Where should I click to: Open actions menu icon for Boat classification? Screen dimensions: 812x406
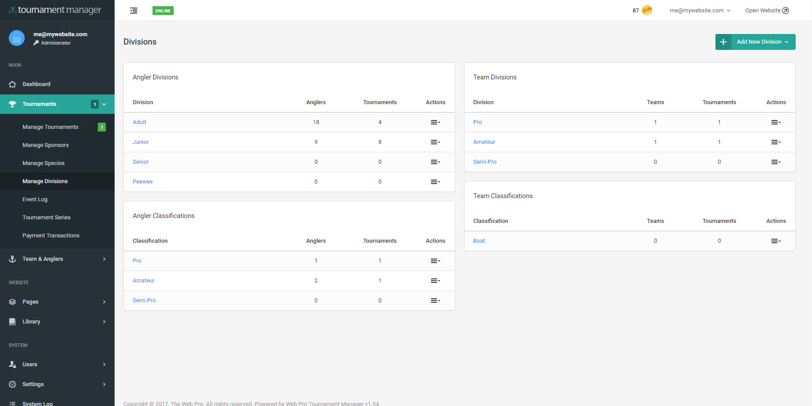[x=775, y=241]
